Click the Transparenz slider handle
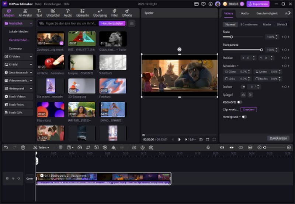The height and width of the screenshot is (204, 295). point(261,50)
